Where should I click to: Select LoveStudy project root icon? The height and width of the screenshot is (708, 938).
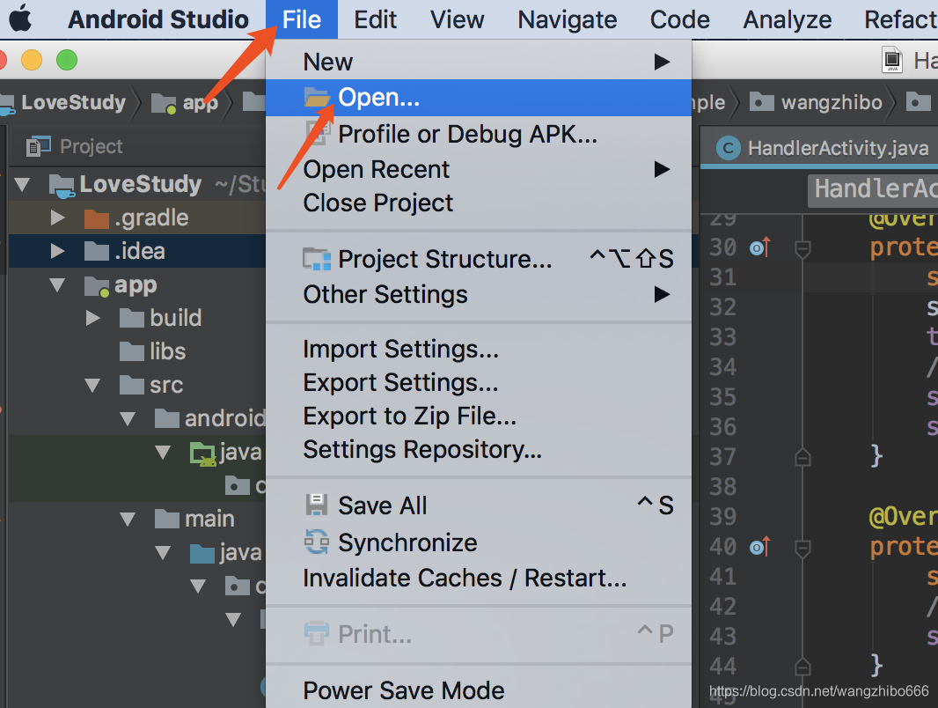point(62,186)
